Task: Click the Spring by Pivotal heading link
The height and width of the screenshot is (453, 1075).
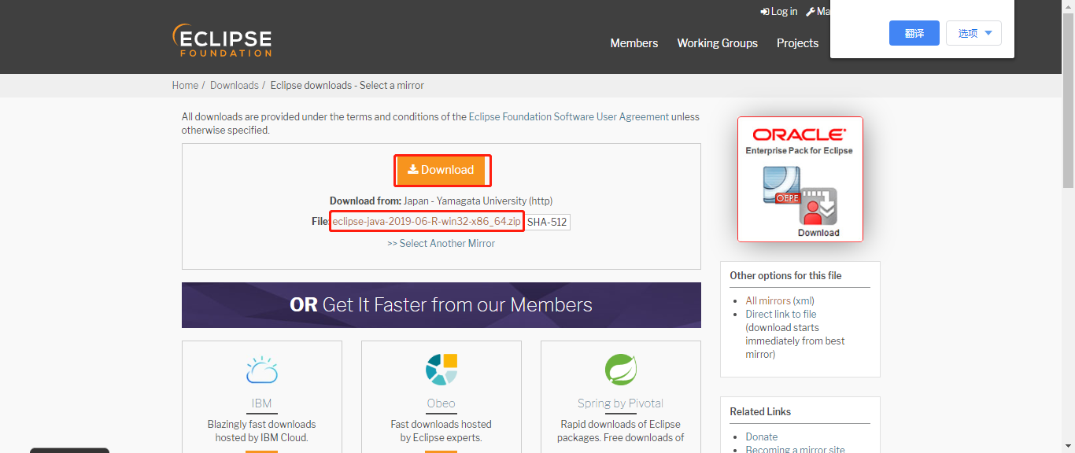Action: tap(620, 403)
